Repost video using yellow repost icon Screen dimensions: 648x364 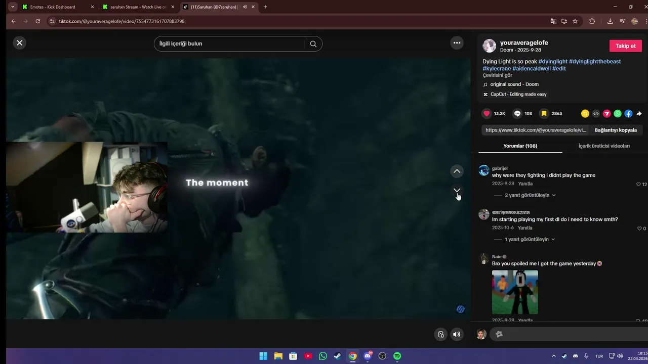585,114
